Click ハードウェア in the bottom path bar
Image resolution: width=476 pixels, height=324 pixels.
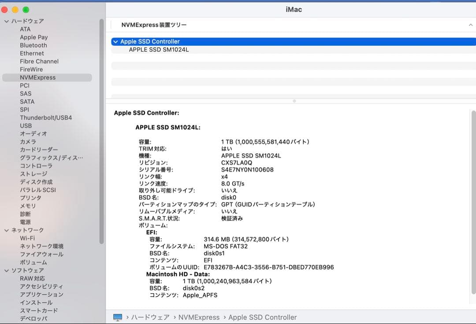(150, 317)
